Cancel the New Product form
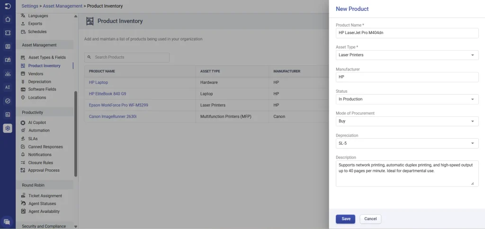485x229 pixels. (x=370, y=219)
